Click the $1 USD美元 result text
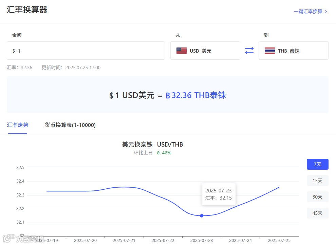 (132, 95)
